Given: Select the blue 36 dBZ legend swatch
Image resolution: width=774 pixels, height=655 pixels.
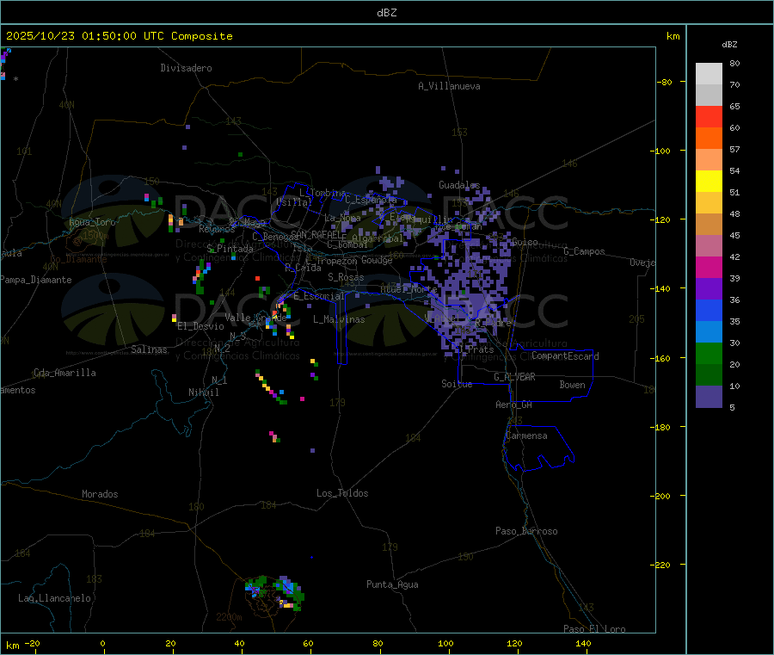Looking at the screenshot, I should pyautogui.click(x=709, y=310).
